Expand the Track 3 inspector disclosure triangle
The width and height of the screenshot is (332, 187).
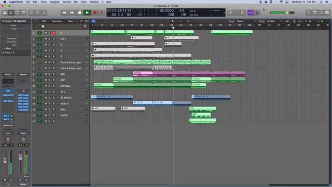[3, 52]
